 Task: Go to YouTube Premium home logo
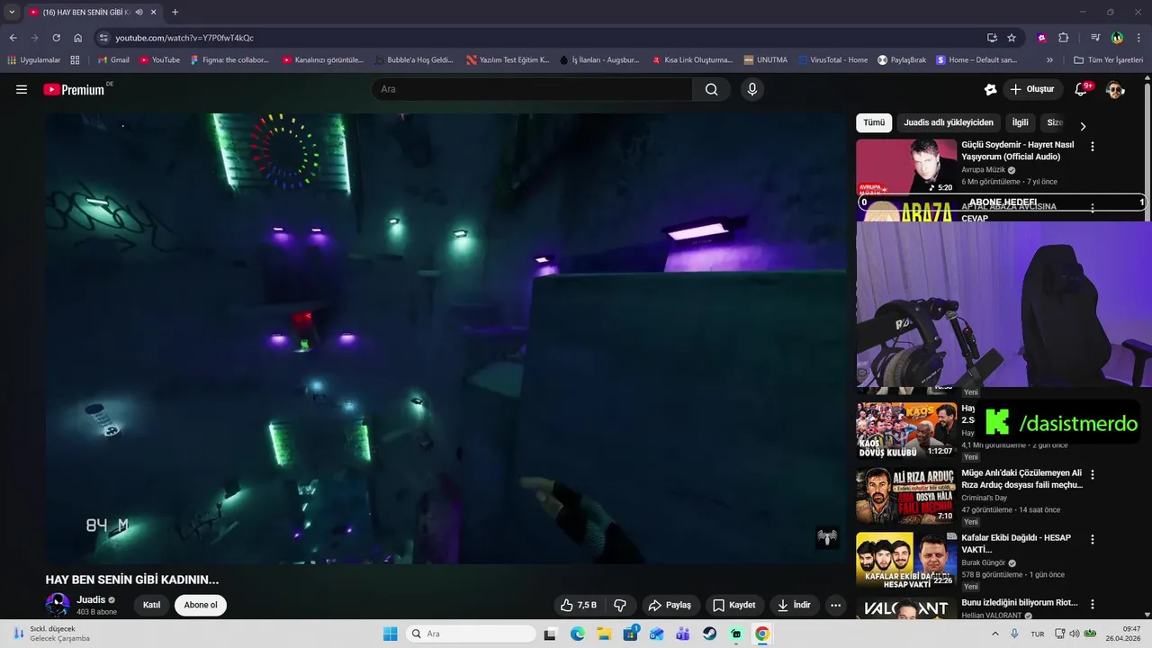74,89
